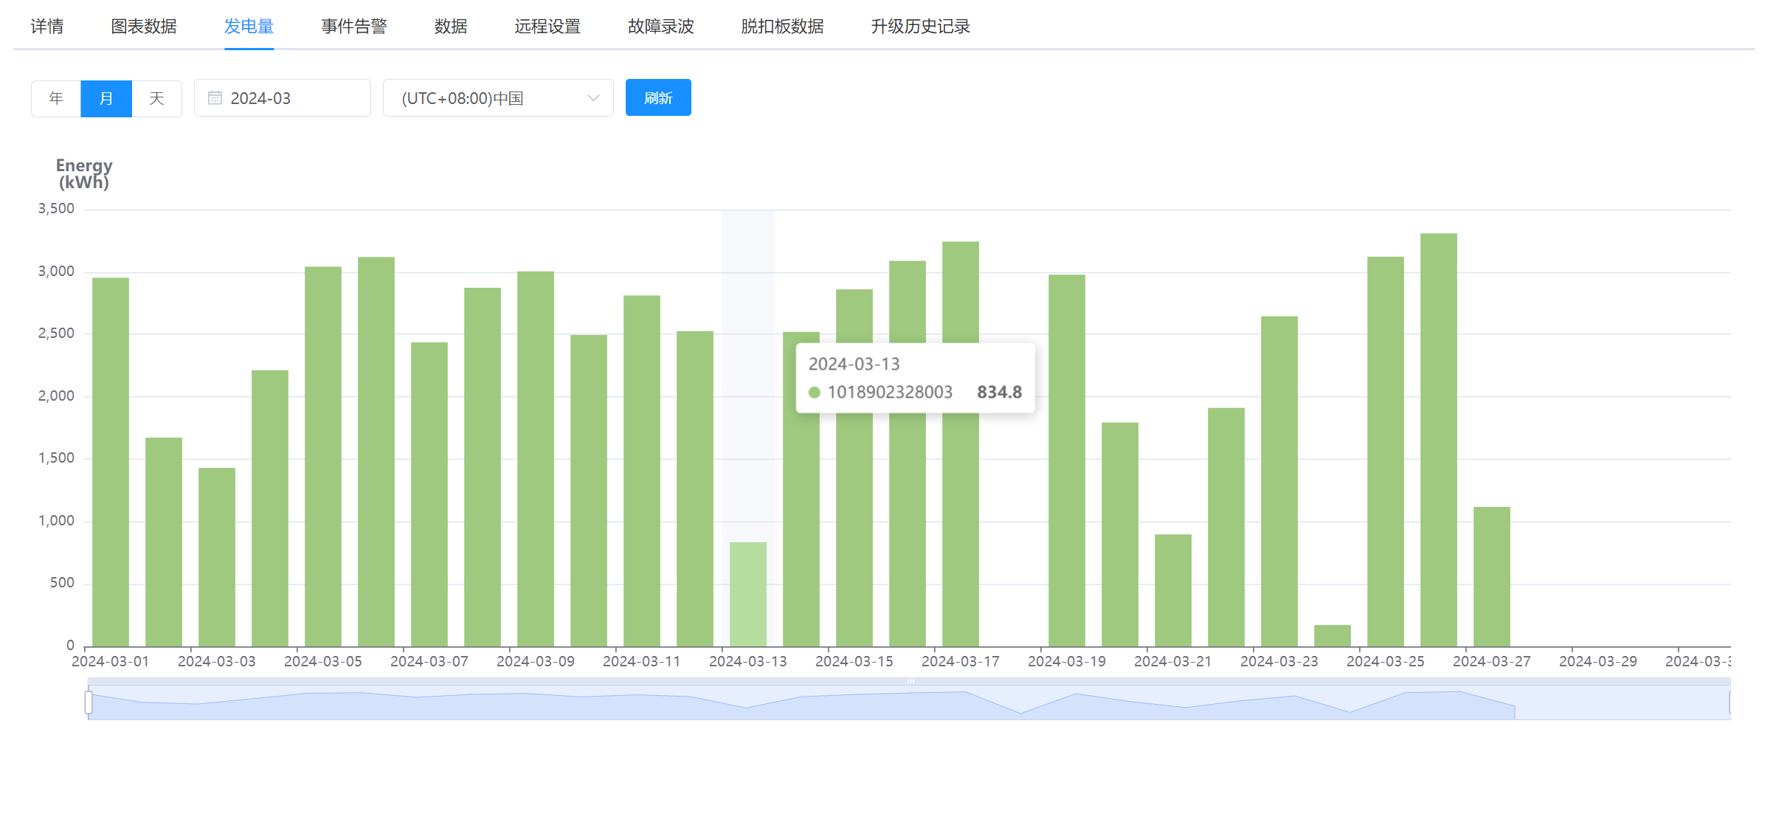Click the 2024-03-10 energy bar

click(x=589, y=491)
